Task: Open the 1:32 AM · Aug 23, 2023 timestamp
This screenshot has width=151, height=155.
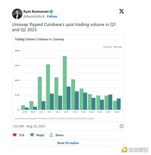Action: click(28, 126)
